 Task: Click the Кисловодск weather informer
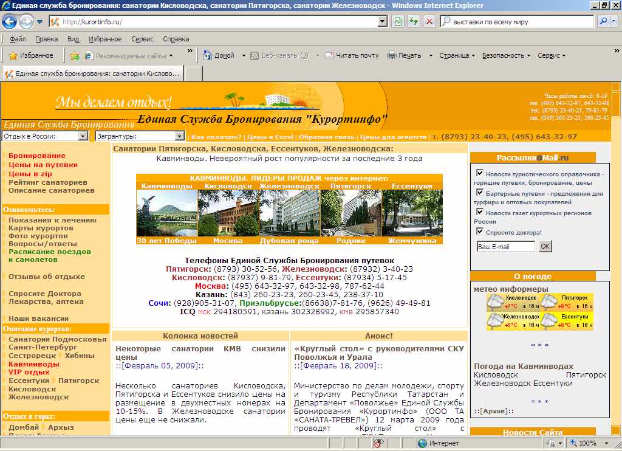[x=513, y=302]
